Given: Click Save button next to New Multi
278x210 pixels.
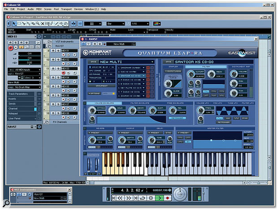Looking at the screenshot, I should click(93, 62).
